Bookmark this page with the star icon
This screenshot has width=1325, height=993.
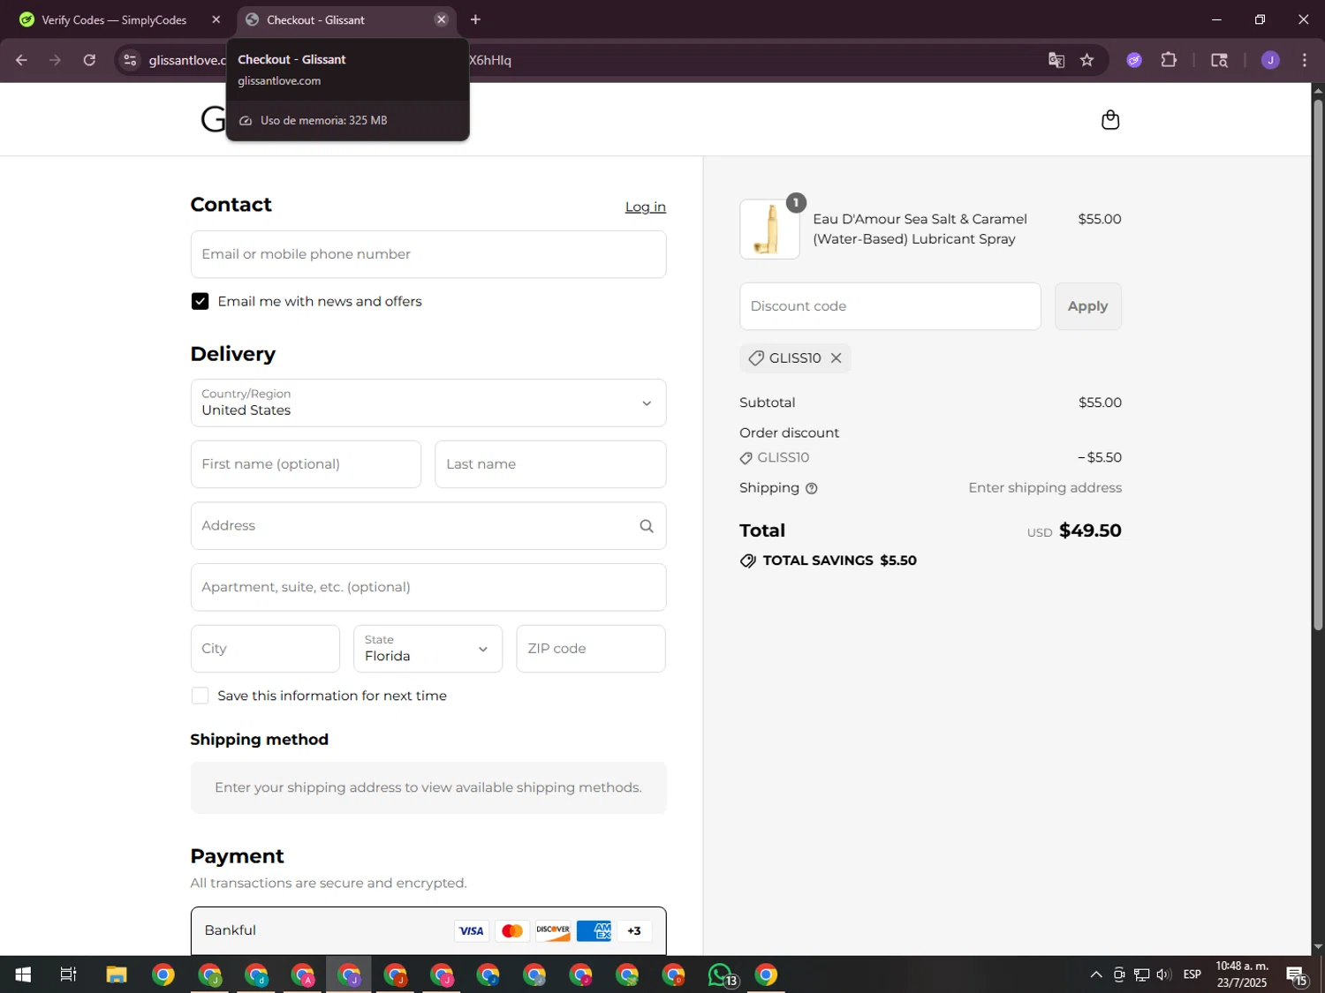(x=1086, y=60)
